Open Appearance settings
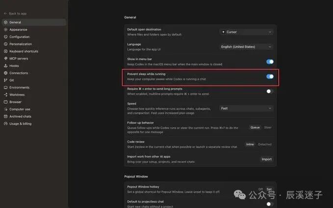 pos(34,29)
